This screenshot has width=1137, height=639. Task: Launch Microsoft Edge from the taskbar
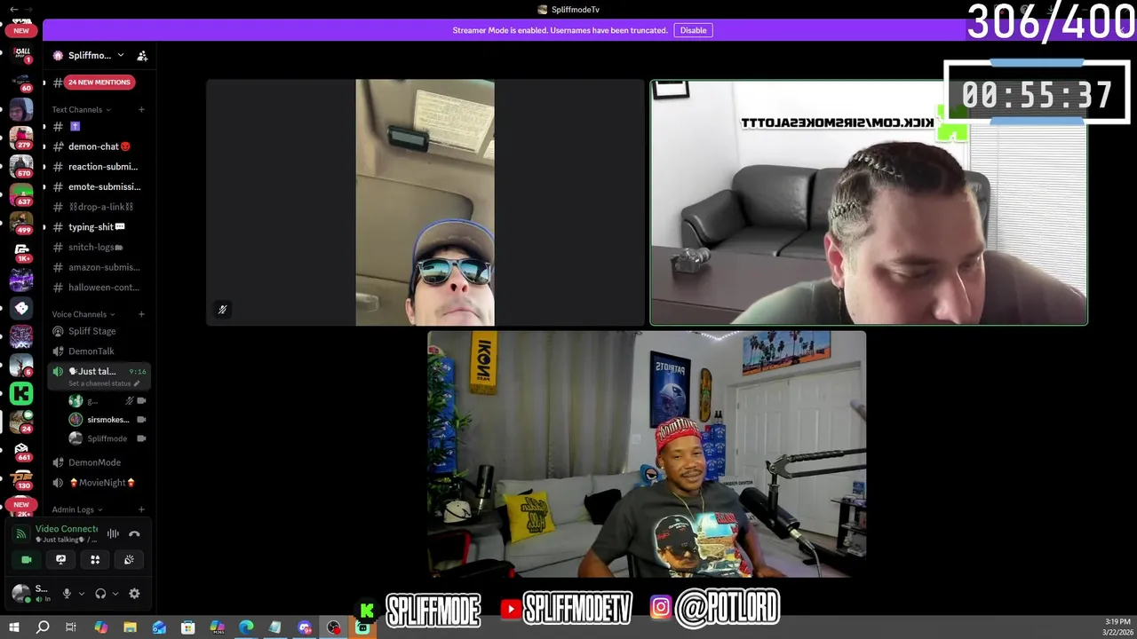(246, 627)
